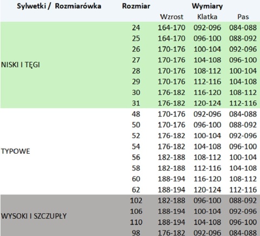The height and width of the screenshot is (236, 260).
Task: Click the Klatka subheader
Action: pos(207,17)
